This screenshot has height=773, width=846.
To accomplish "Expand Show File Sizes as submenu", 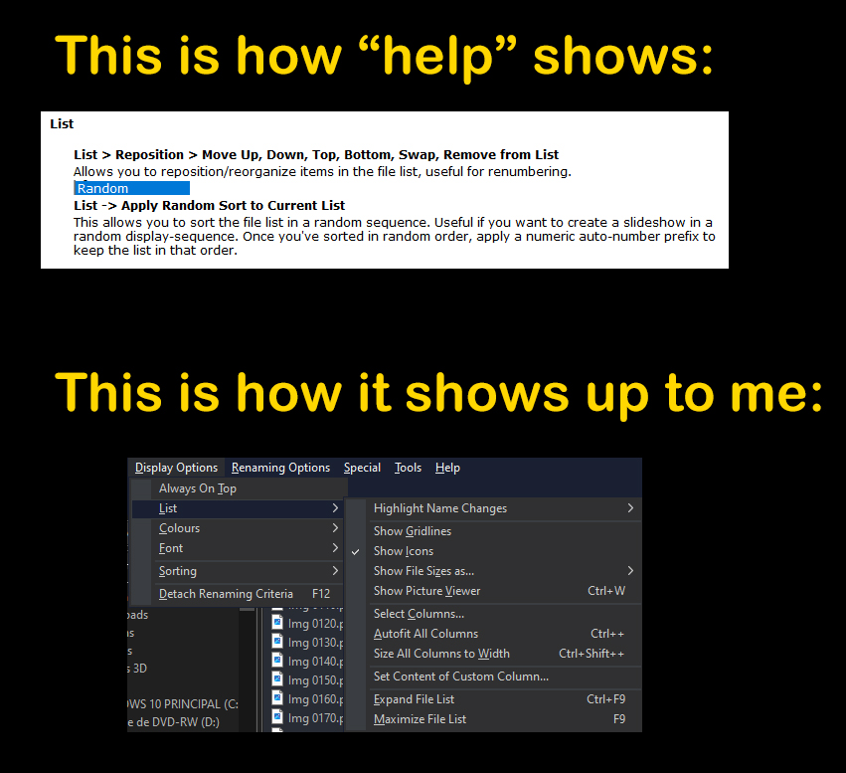I will 494,571.
